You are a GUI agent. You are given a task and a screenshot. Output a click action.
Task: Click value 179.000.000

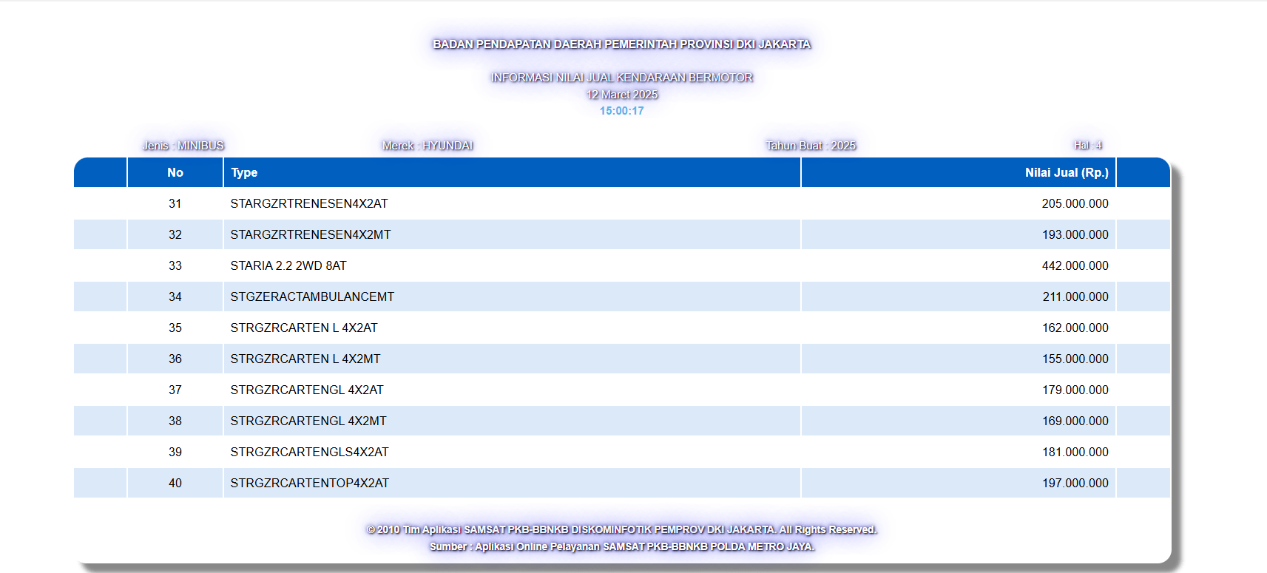coord(1075,390)
